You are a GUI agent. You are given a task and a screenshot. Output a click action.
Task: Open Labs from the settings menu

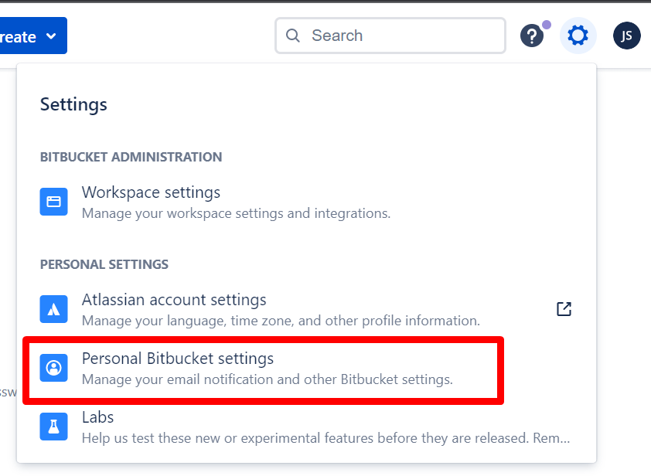(x=97, y=417)
